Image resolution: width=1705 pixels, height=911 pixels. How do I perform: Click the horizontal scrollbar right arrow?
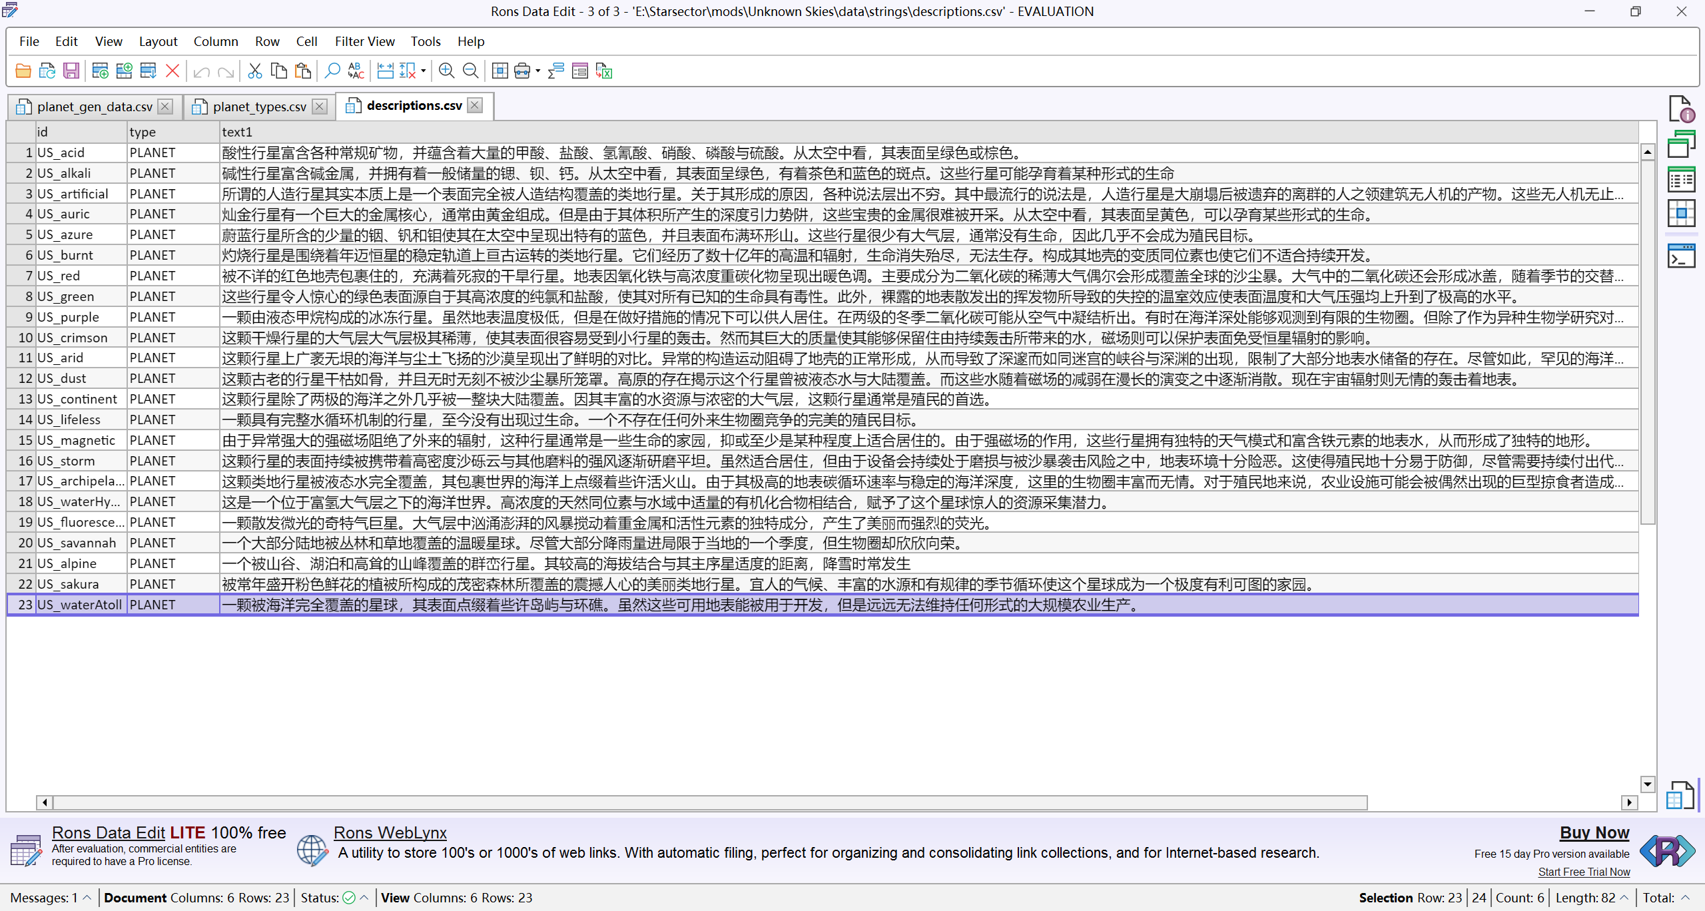point(1629,802)
